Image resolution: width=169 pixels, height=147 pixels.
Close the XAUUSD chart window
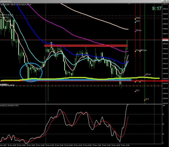click(x=167, y=1)
